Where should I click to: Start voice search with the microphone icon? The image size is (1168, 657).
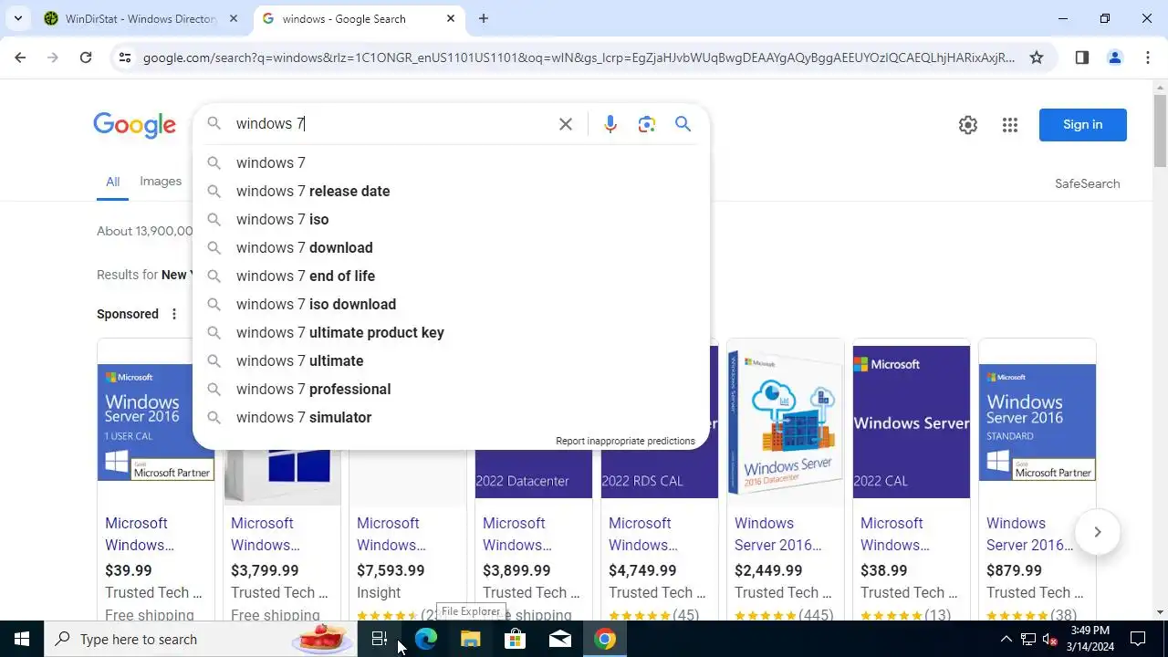pyautogui.click(x=610, y=124)
